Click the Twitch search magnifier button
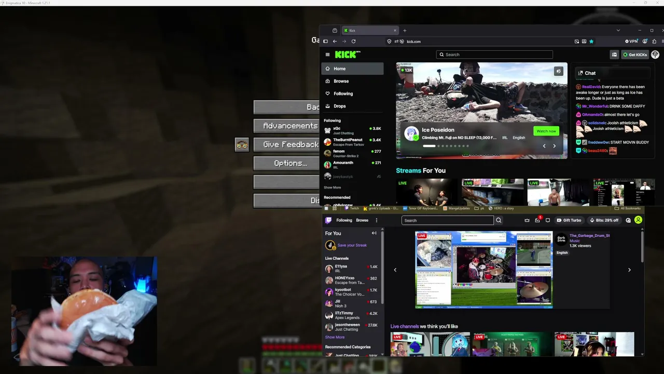Screen dimensions: 664x374 499,220
